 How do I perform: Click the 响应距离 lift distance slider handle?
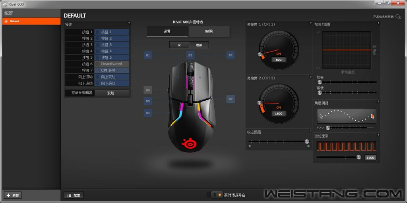pos(307,142)
